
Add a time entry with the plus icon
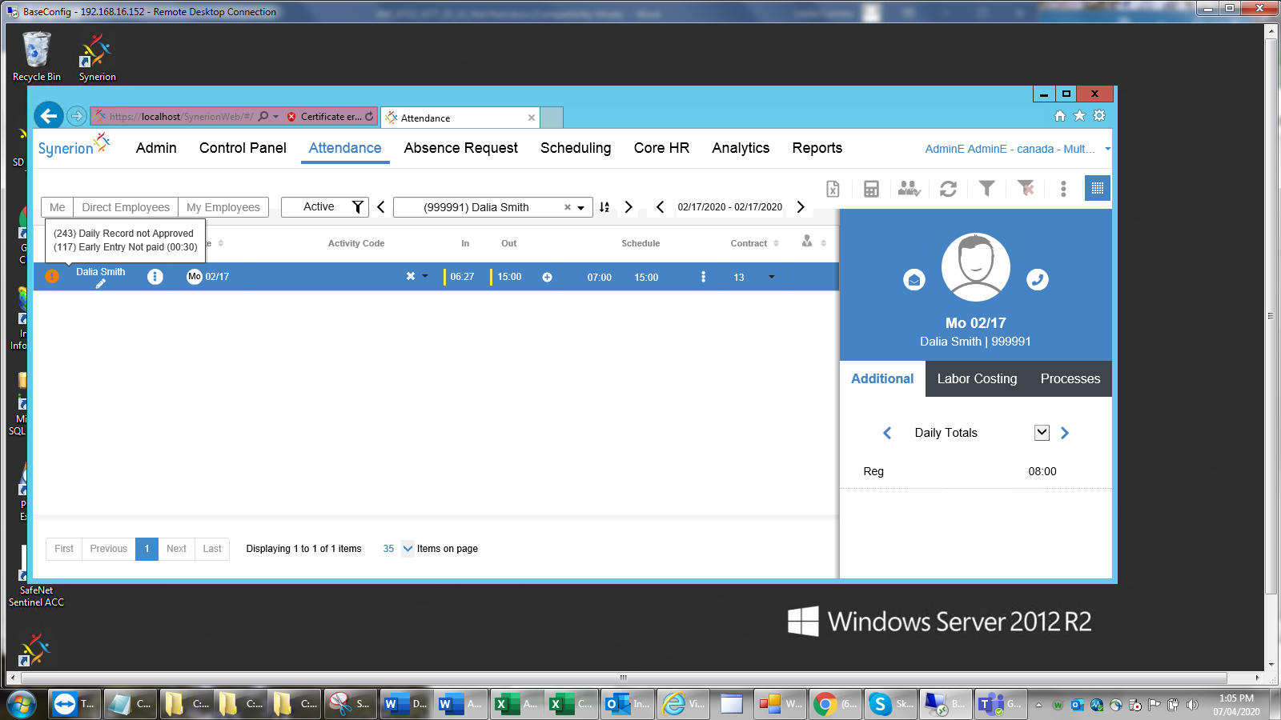(548, 277)
